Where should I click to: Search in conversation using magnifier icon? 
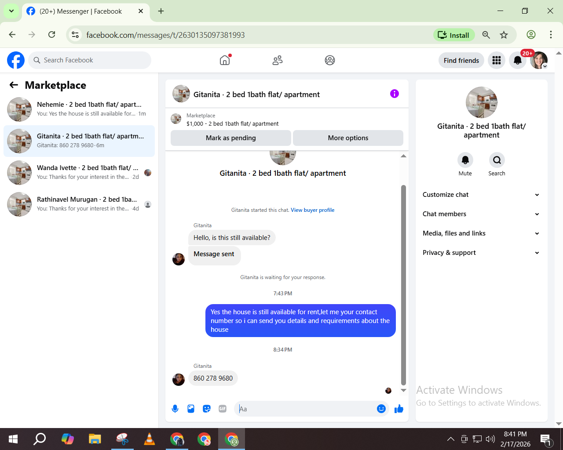tap(497, 160)
